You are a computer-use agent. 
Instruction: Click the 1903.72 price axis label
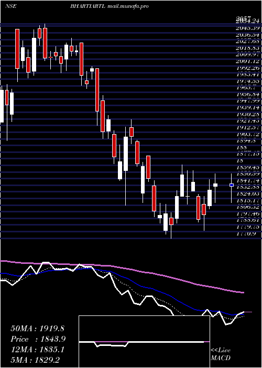click(248, 134)
